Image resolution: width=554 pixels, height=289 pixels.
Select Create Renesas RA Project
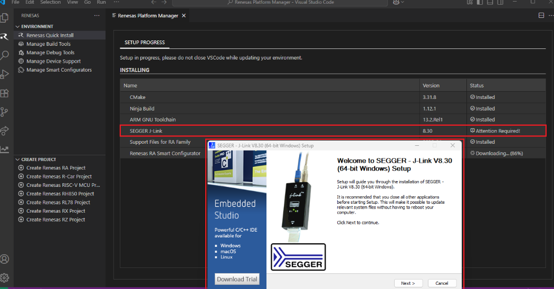pyautogui.click(x=55, y=168)
